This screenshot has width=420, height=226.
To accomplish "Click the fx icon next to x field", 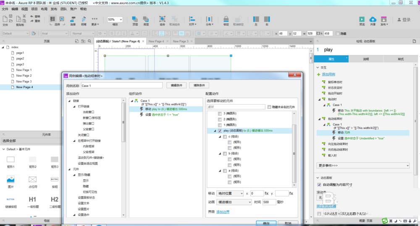I will (x=267, y=193).
